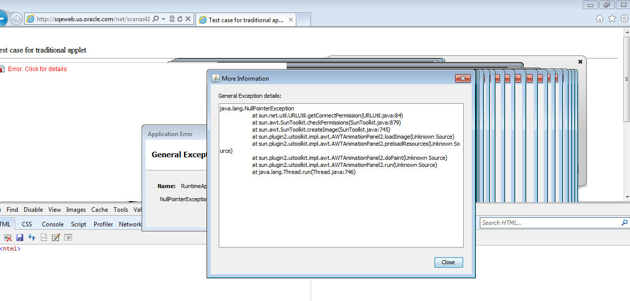
Task: Switch to the Profiler tab
Action: 103,224
